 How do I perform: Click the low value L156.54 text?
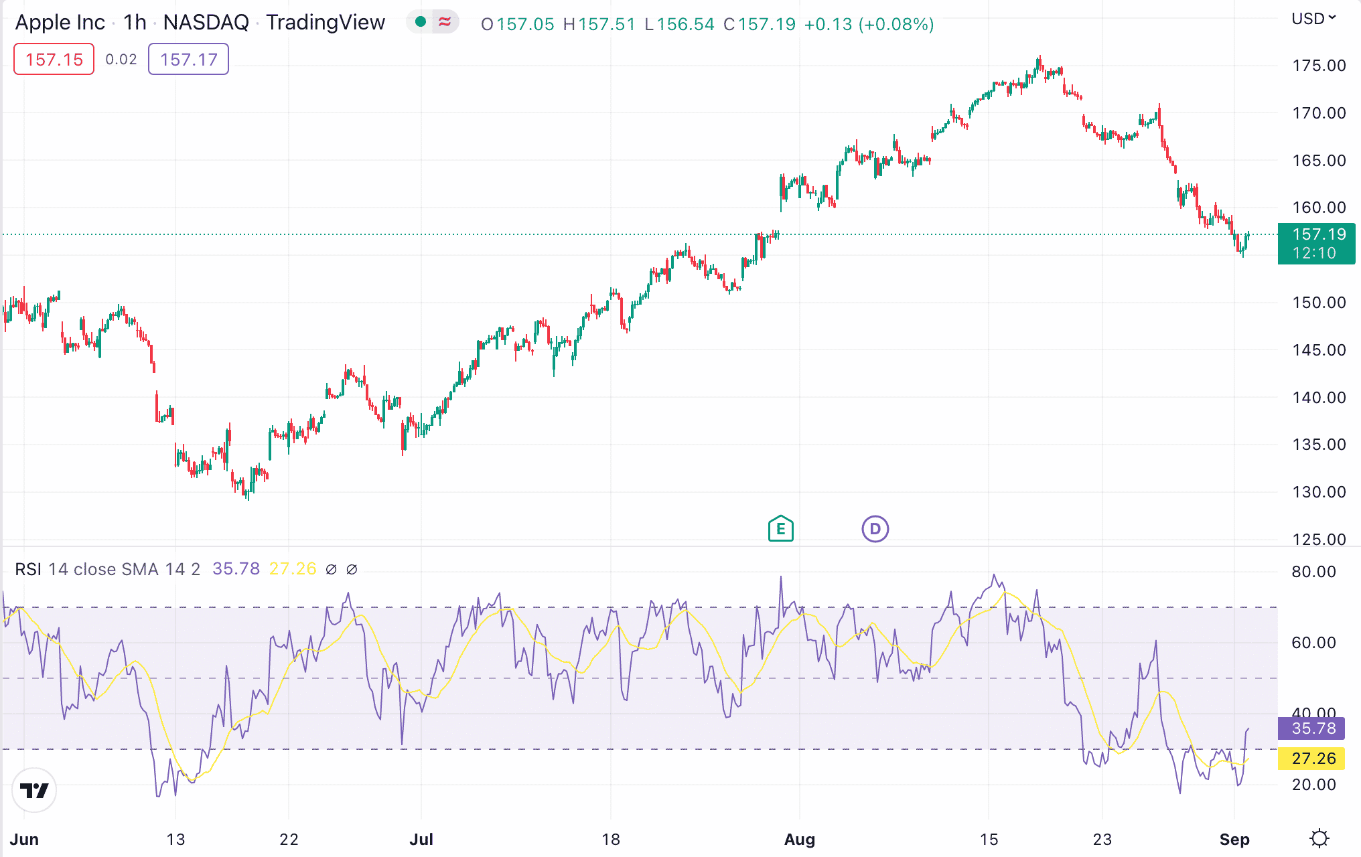coord(679,25)
